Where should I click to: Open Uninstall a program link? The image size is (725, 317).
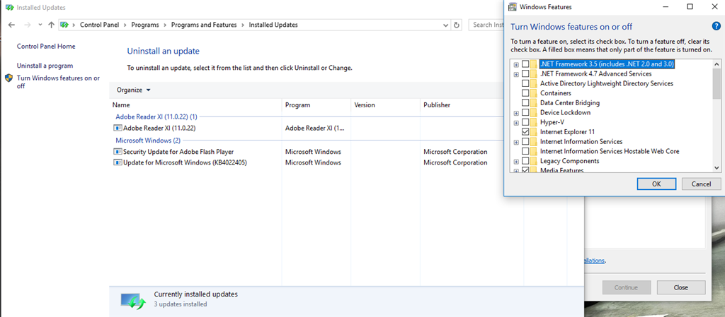(x=45, y=66)
